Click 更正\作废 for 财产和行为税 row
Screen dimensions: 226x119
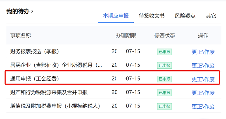pos(203,93)
